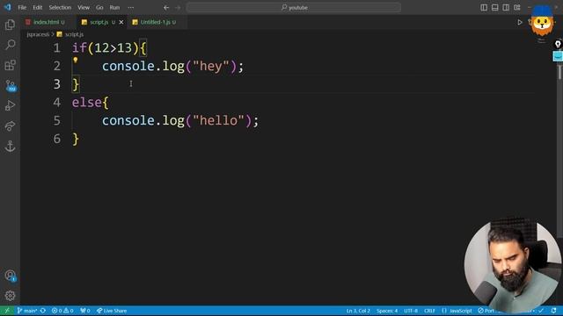Click Ln 3, Col 2 cursor position

(358, 311)
